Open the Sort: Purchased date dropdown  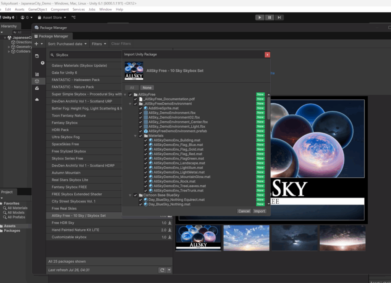click(x=67, y=44)
